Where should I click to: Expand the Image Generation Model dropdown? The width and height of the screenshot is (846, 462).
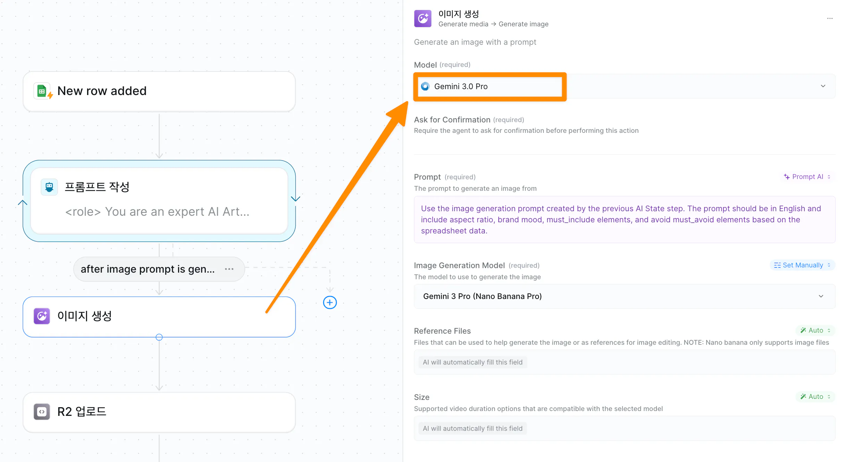point(624,296)
